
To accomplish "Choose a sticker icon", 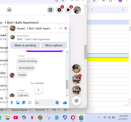I will click(24, 103).
